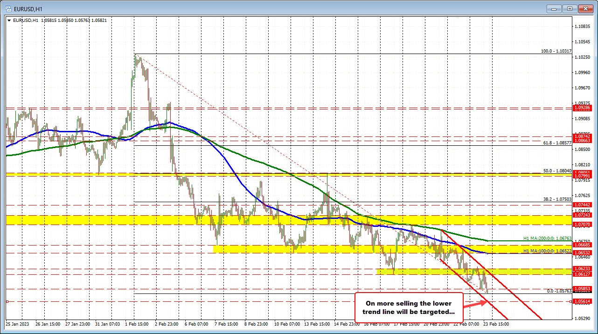Select the Fibonacci label 38.2 - 1.07503

pos(557,199)
